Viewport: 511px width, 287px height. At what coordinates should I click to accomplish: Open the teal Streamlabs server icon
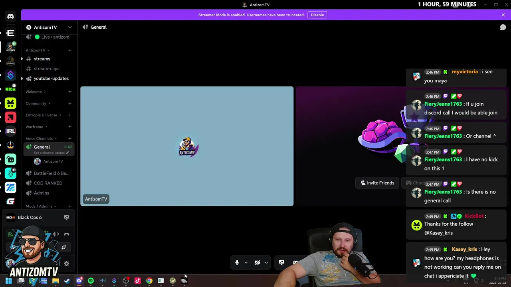10,159
